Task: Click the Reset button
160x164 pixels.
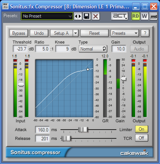Action: click(x=95, y=33)
